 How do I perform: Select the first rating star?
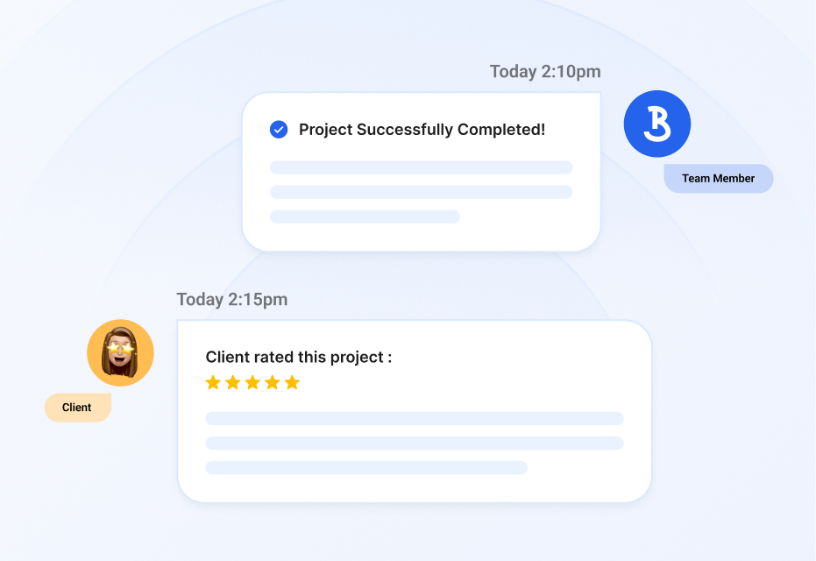tap(213, 382)
